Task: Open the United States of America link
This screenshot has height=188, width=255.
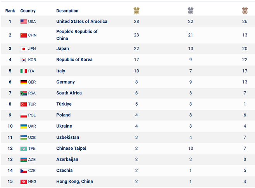Action: click(82, 22)
